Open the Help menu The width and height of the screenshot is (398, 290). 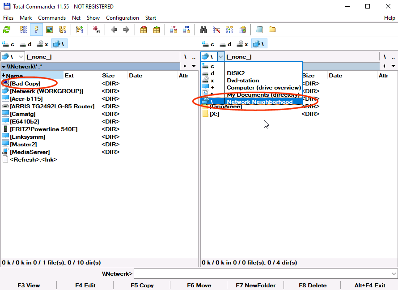click(x=390, y=18)
